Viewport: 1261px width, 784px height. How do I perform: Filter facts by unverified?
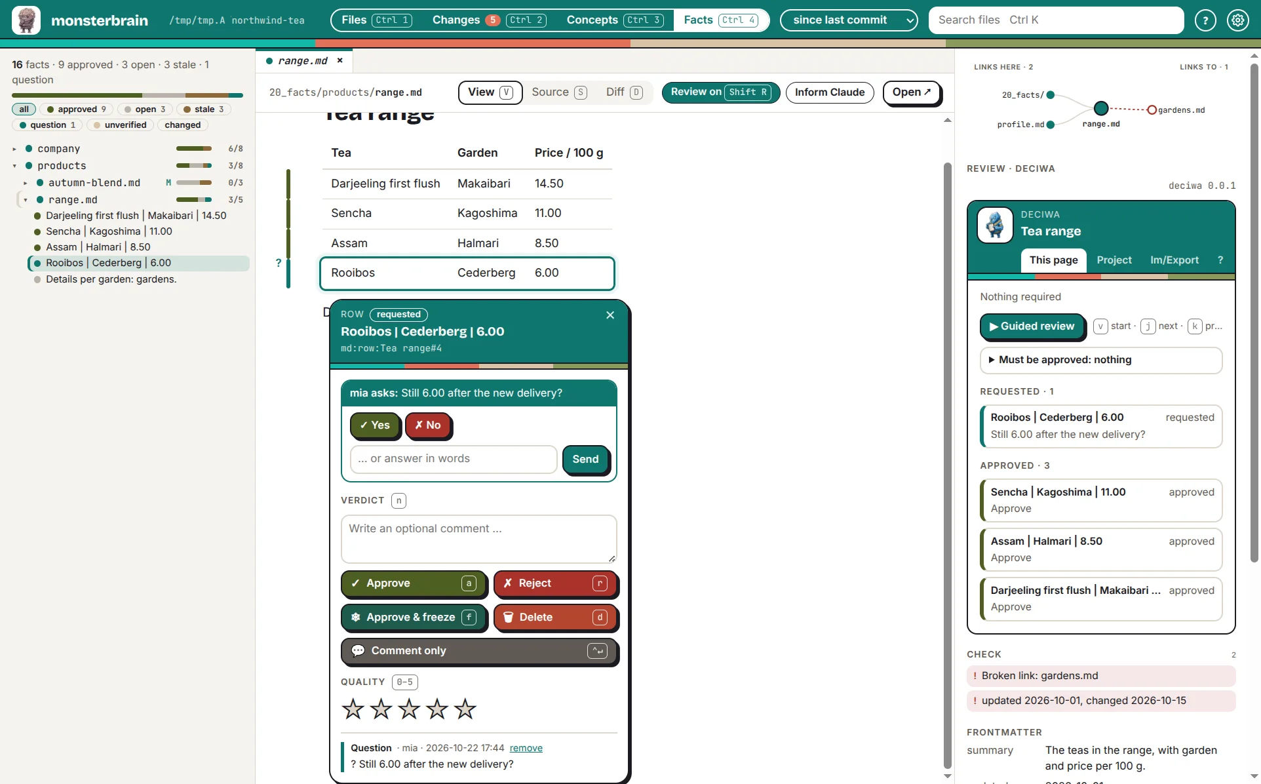point(120,125)
